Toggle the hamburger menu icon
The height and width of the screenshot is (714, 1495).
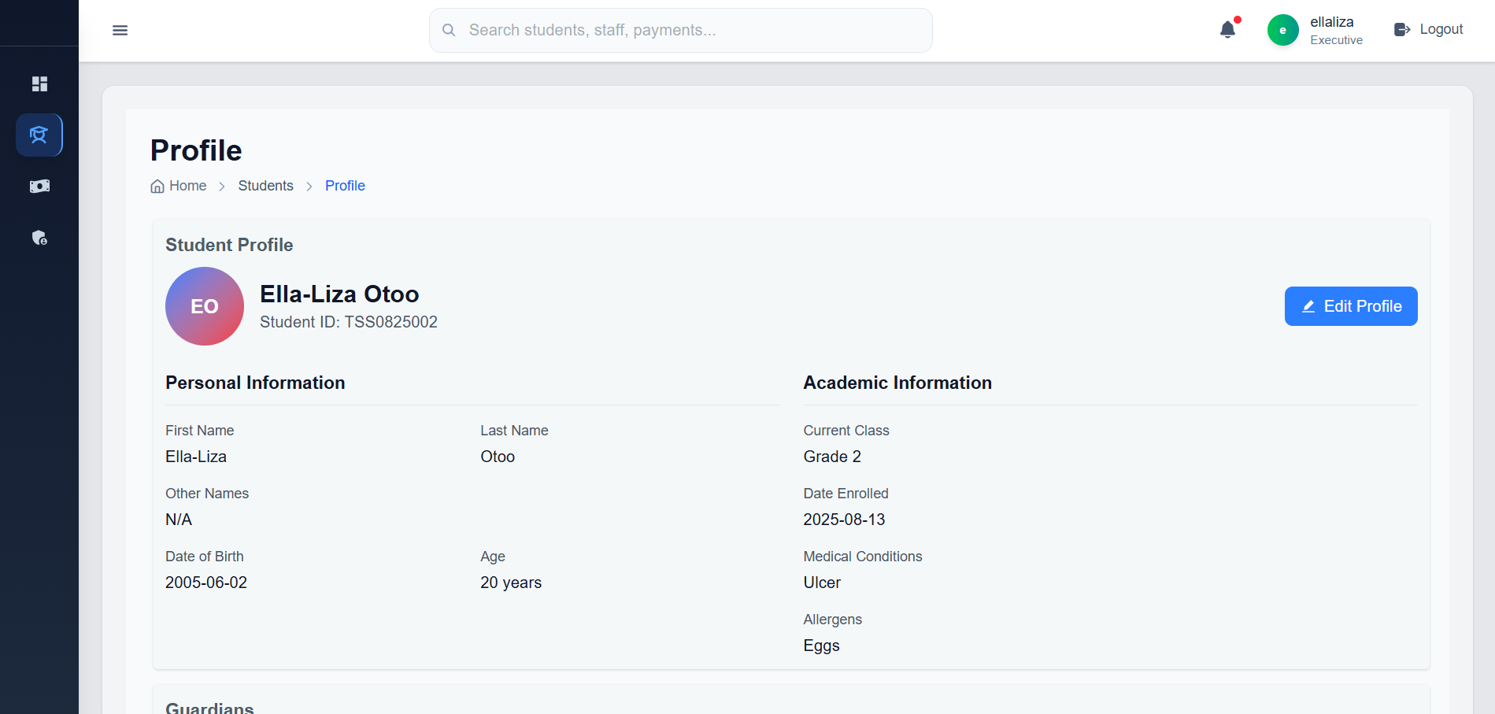tap(120, 30)
